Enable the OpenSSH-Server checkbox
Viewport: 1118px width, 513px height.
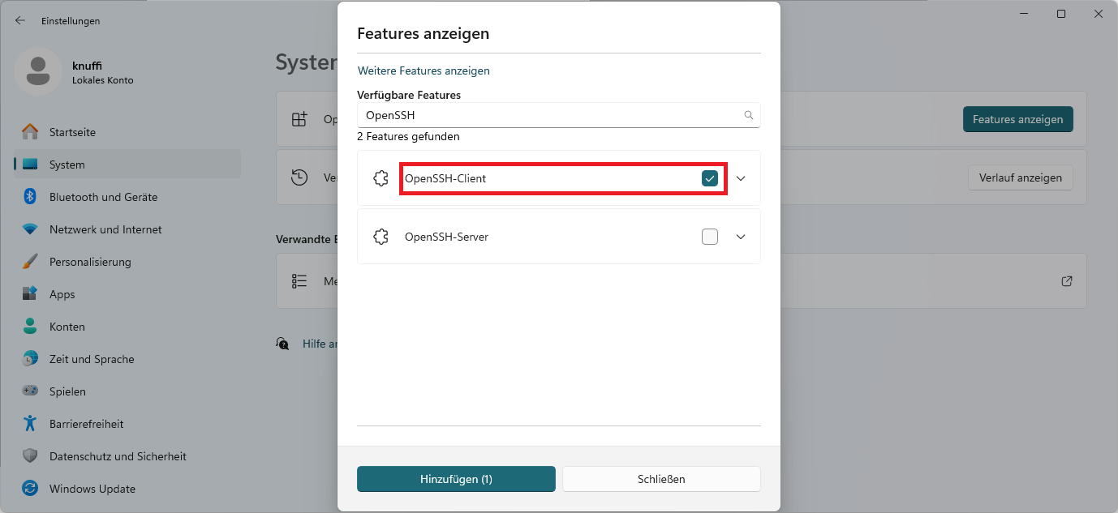709,236
